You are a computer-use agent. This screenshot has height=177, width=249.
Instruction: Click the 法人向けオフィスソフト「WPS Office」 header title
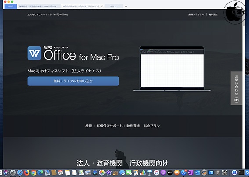coord(47,14)
